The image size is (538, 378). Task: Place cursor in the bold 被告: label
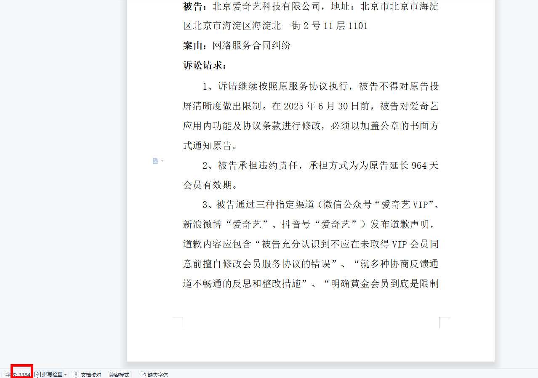tap(195, 7)
